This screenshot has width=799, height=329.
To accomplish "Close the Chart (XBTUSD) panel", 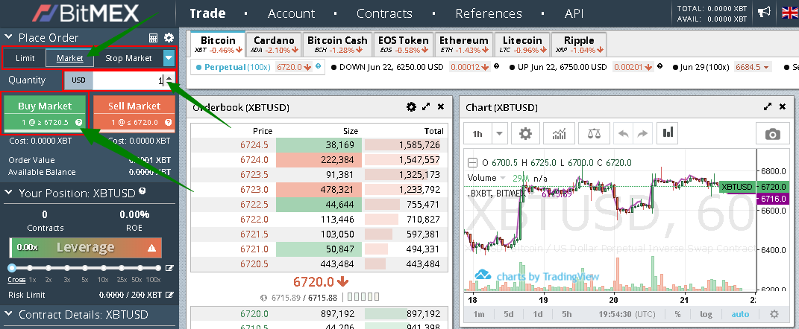I will click(783, 106).
